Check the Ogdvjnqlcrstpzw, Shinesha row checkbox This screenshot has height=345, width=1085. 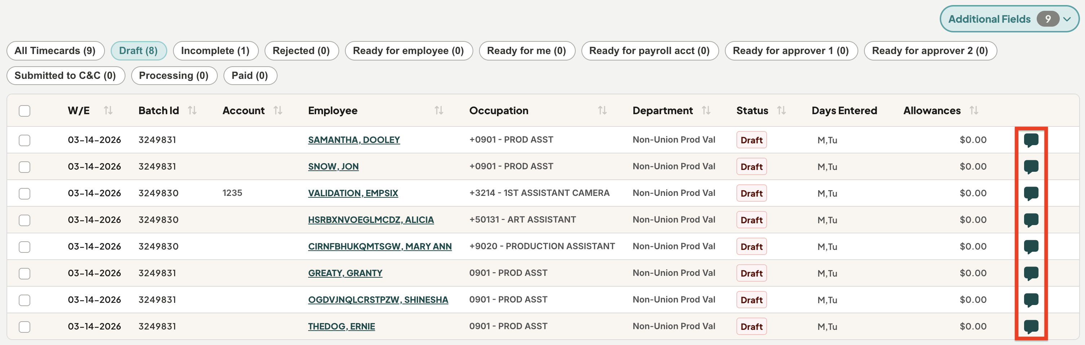tap(25, 300)
